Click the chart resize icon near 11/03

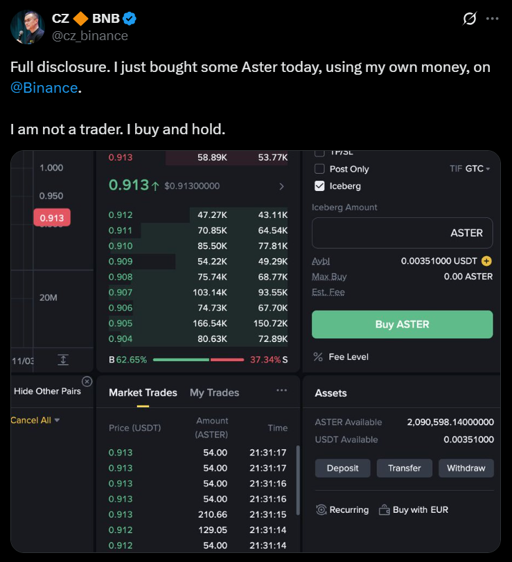point(63,360)
